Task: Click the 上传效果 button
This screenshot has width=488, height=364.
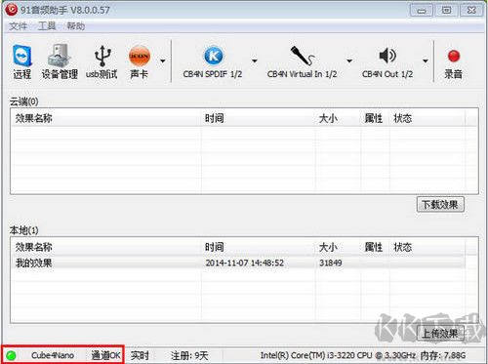Action: [440, 333]
